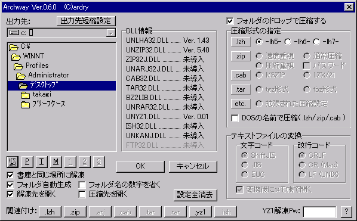The image size is (357, 221).
Task: Click the .tar association button
Action: point(150,212)
